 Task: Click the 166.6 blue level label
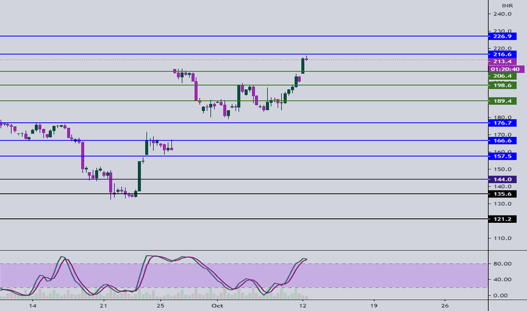(x=502, y=141)
